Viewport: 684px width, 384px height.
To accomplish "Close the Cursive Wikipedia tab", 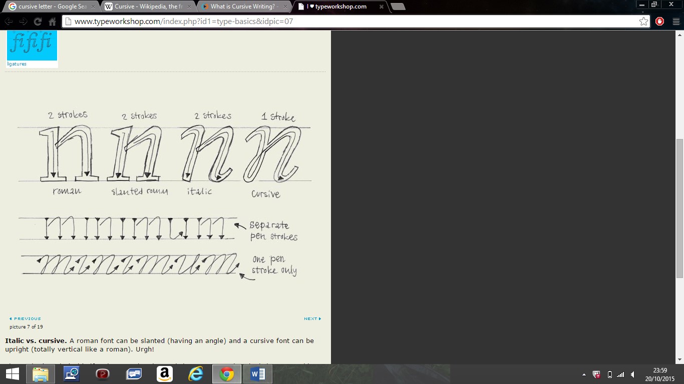I will 189,7.
